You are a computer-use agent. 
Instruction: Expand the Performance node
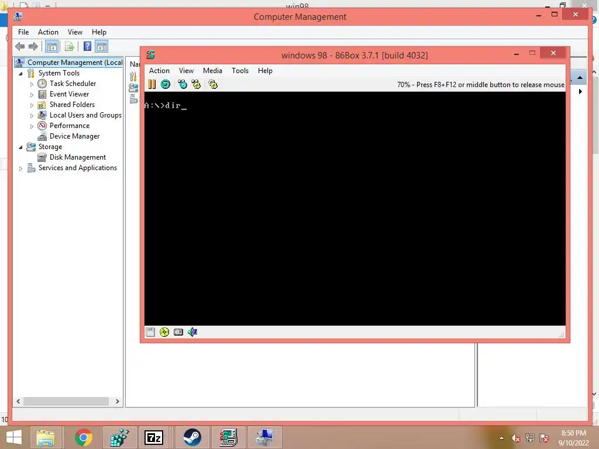32,126
